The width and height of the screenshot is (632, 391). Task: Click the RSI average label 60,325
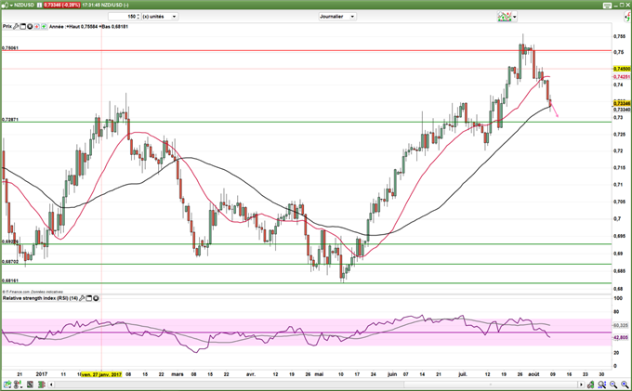621,325
